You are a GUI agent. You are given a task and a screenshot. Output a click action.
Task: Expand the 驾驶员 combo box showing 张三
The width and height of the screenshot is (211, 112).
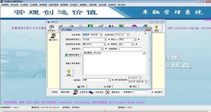pos(132,44)
